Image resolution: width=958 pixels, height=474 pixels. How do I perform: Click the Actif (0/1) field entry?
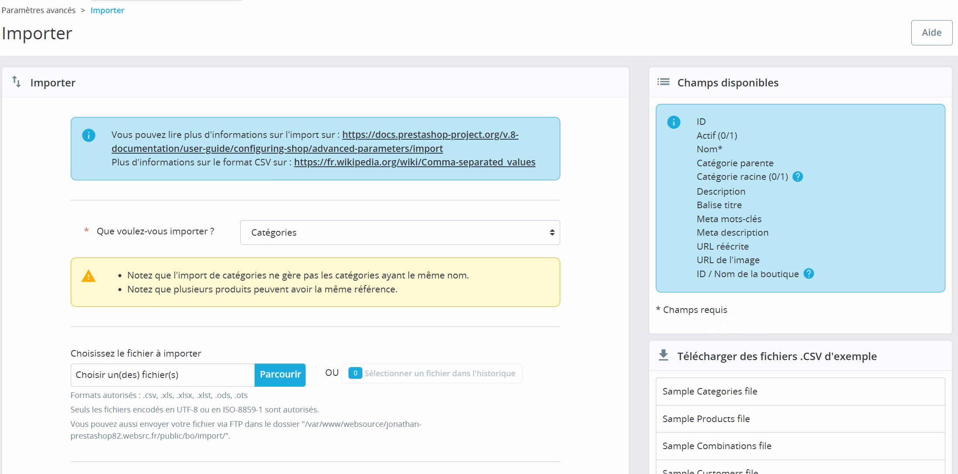click(x=717, y=136)
